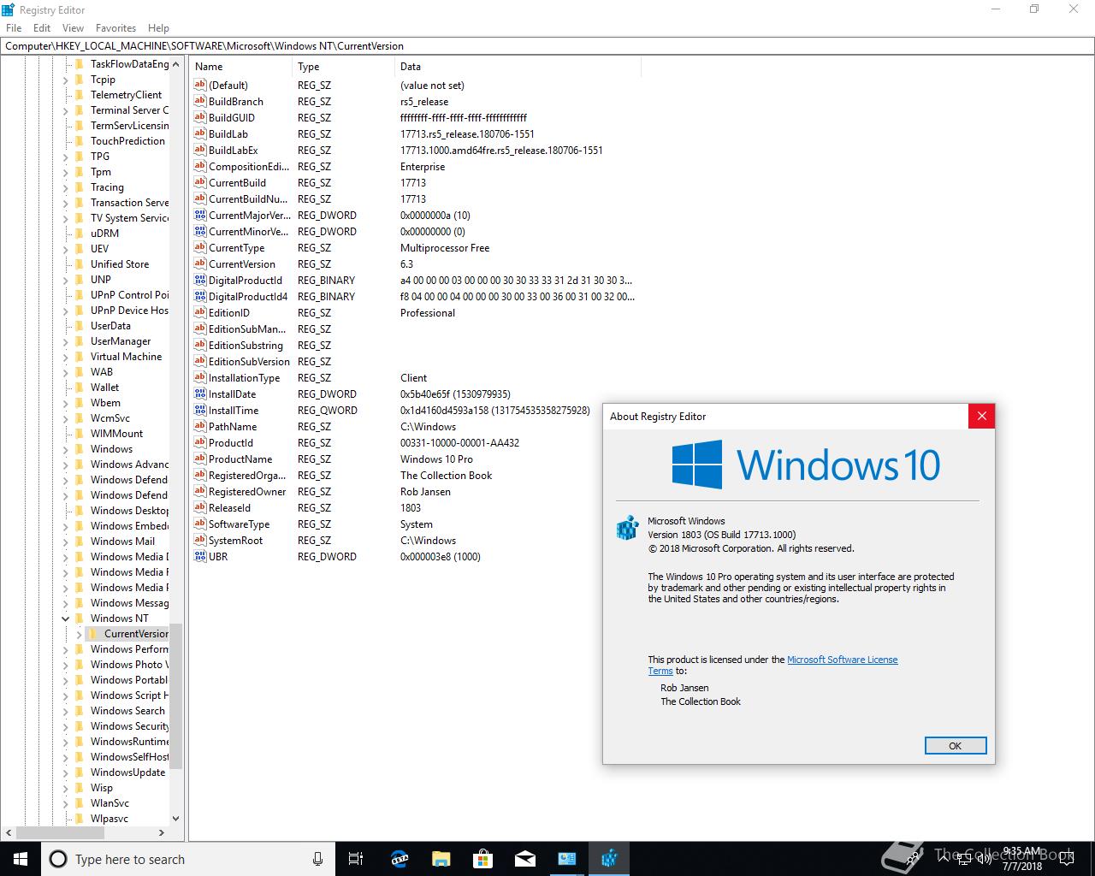Click the Registry Editor taskbar icon
Screen dimensions: 1095x876
pos(609,859)
